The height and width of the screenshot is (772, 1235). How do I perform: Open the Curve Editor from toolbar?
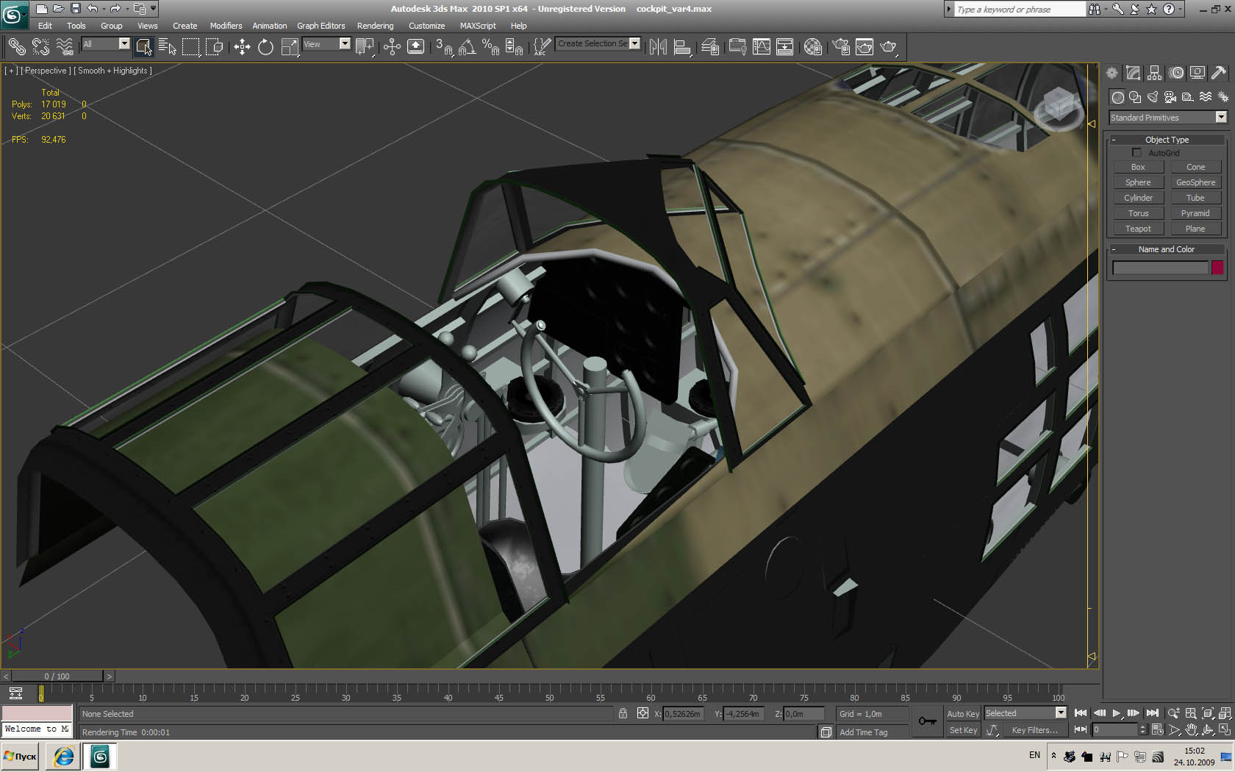[x=762, y=47]
